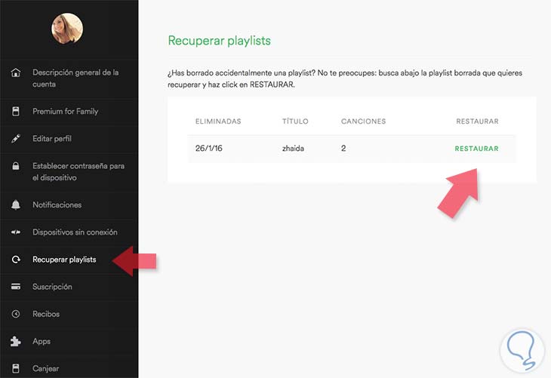This screenshot has width=551, height=378.
Task: Select Recuperar playlists in sidebar
Action: pos(64,260)
